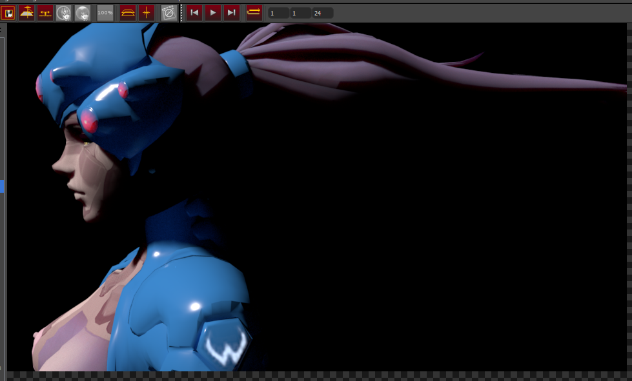Click the highlighted first icon in the toolbar
This screenshot has height=381, width=632.
point(8,12)
